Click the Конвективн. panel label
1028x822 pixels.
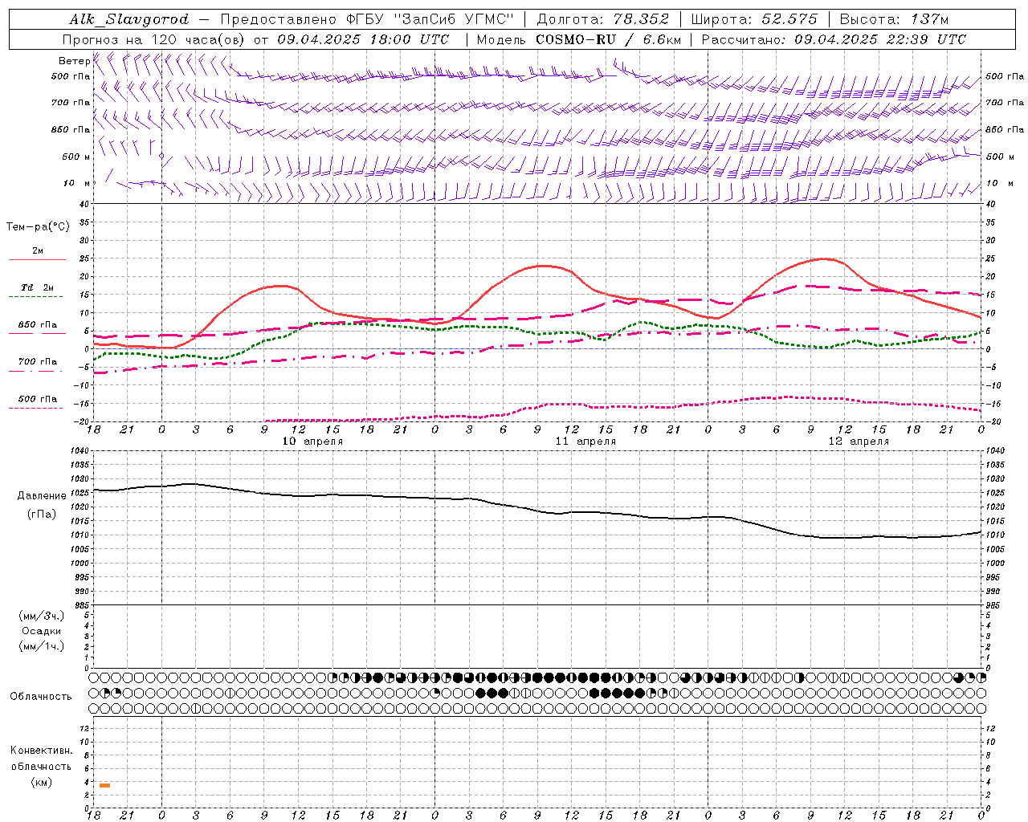(42, 751)
